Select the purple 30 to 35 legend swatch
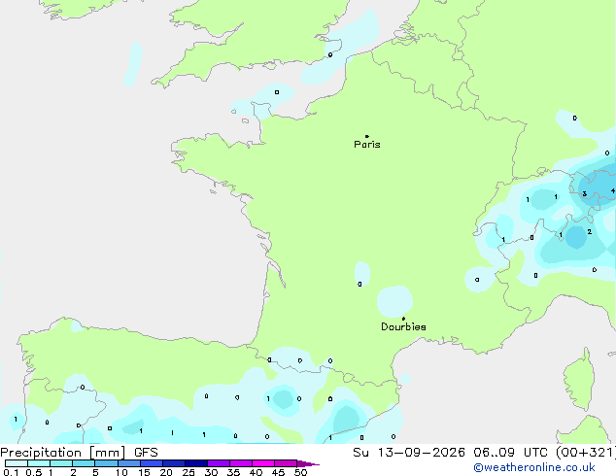This screenshot has width=616, height=476. click(219, 463)
